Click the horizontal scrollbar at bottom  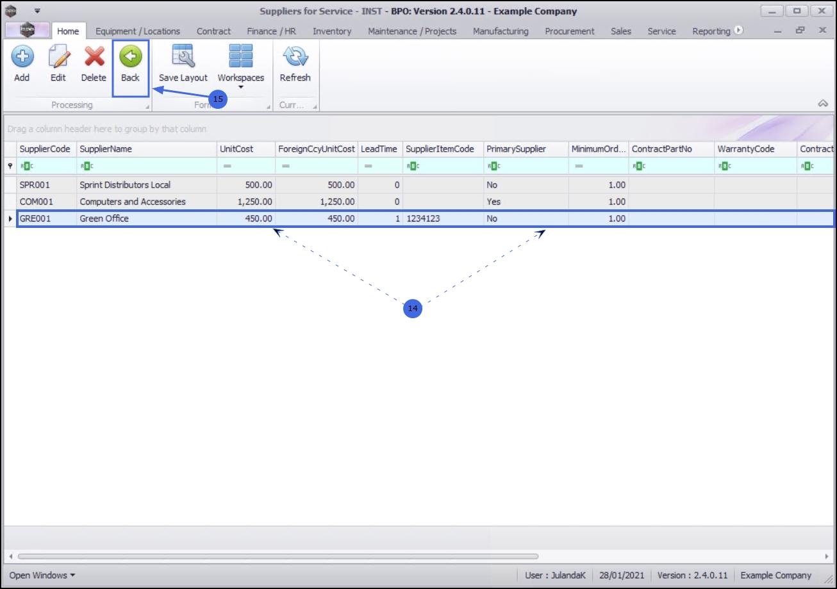tap(278, 556)
